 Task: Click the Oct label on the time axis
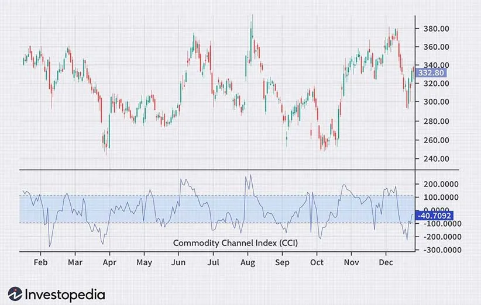[317, 263]
